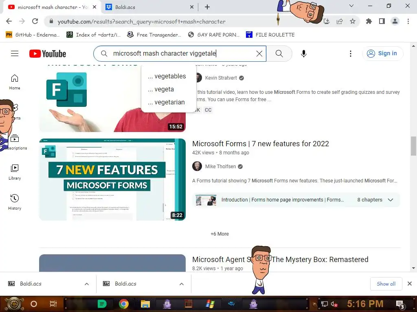The image size is (417, 312).
Task: Close the downloads bar
Action: [x=410, y=284]
